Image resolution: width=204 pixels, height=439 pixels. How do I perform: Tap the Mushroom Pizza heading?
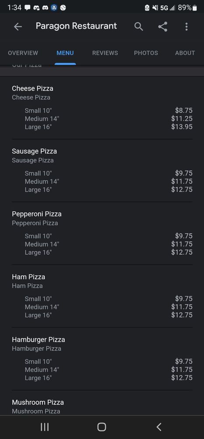pos(38,402)
